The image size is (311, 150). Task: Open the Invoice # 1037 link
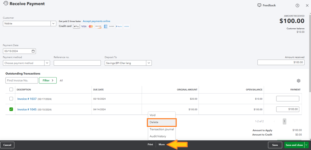27,99
